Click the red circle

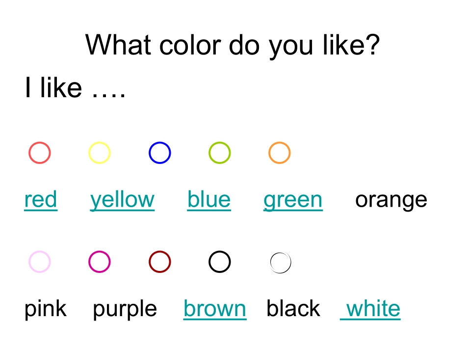[40, 153]
